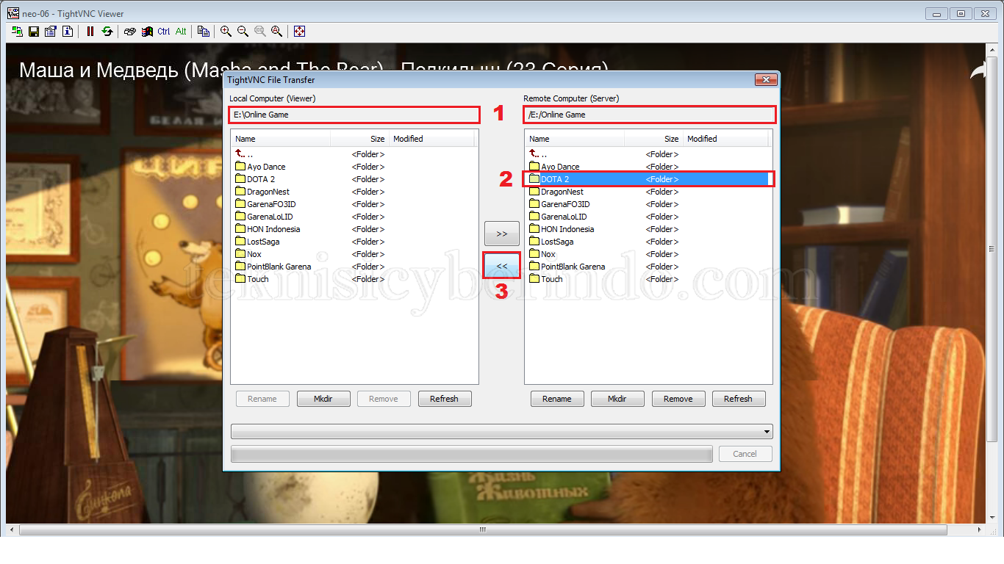This screenshot has width=1004, height=564.
Task: Click the Zoom out magnifier icon
Action: tap(243, 32)
